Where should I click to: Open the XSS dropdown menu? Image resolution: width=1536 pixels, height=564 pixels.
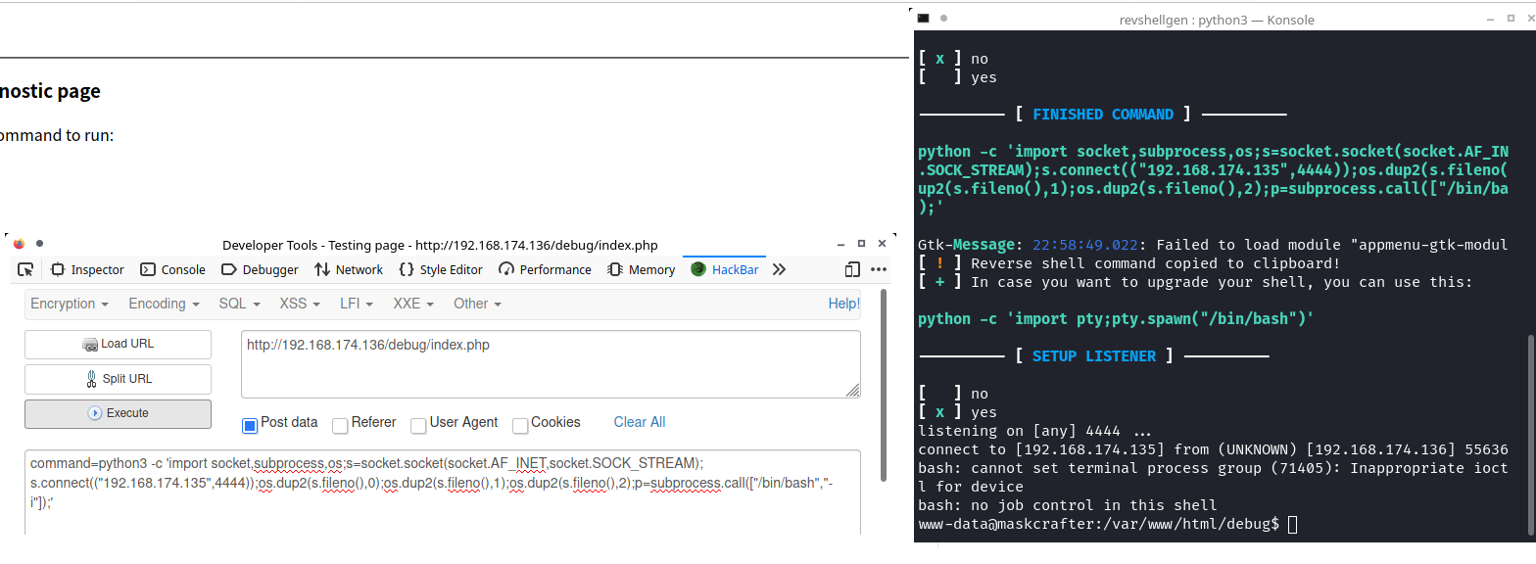300,304
